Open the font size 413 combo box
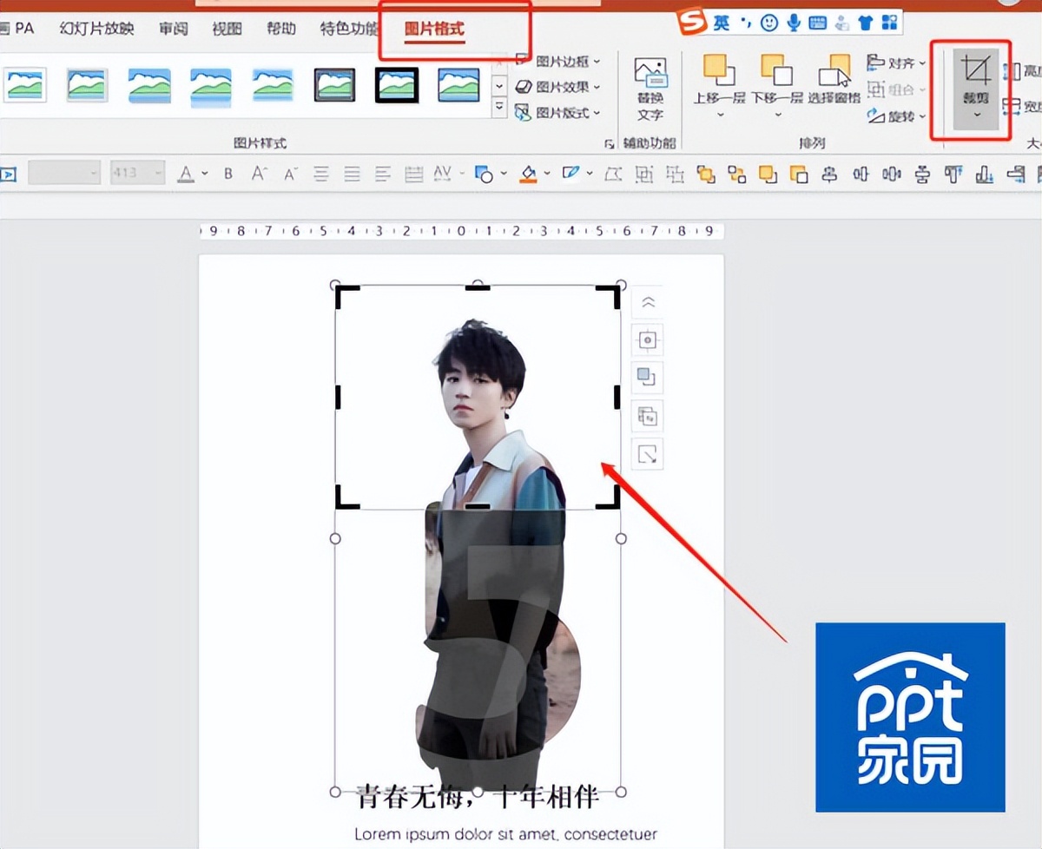Image resolution: width=1042 pixels, height=849 pixels. click(137, 174)
